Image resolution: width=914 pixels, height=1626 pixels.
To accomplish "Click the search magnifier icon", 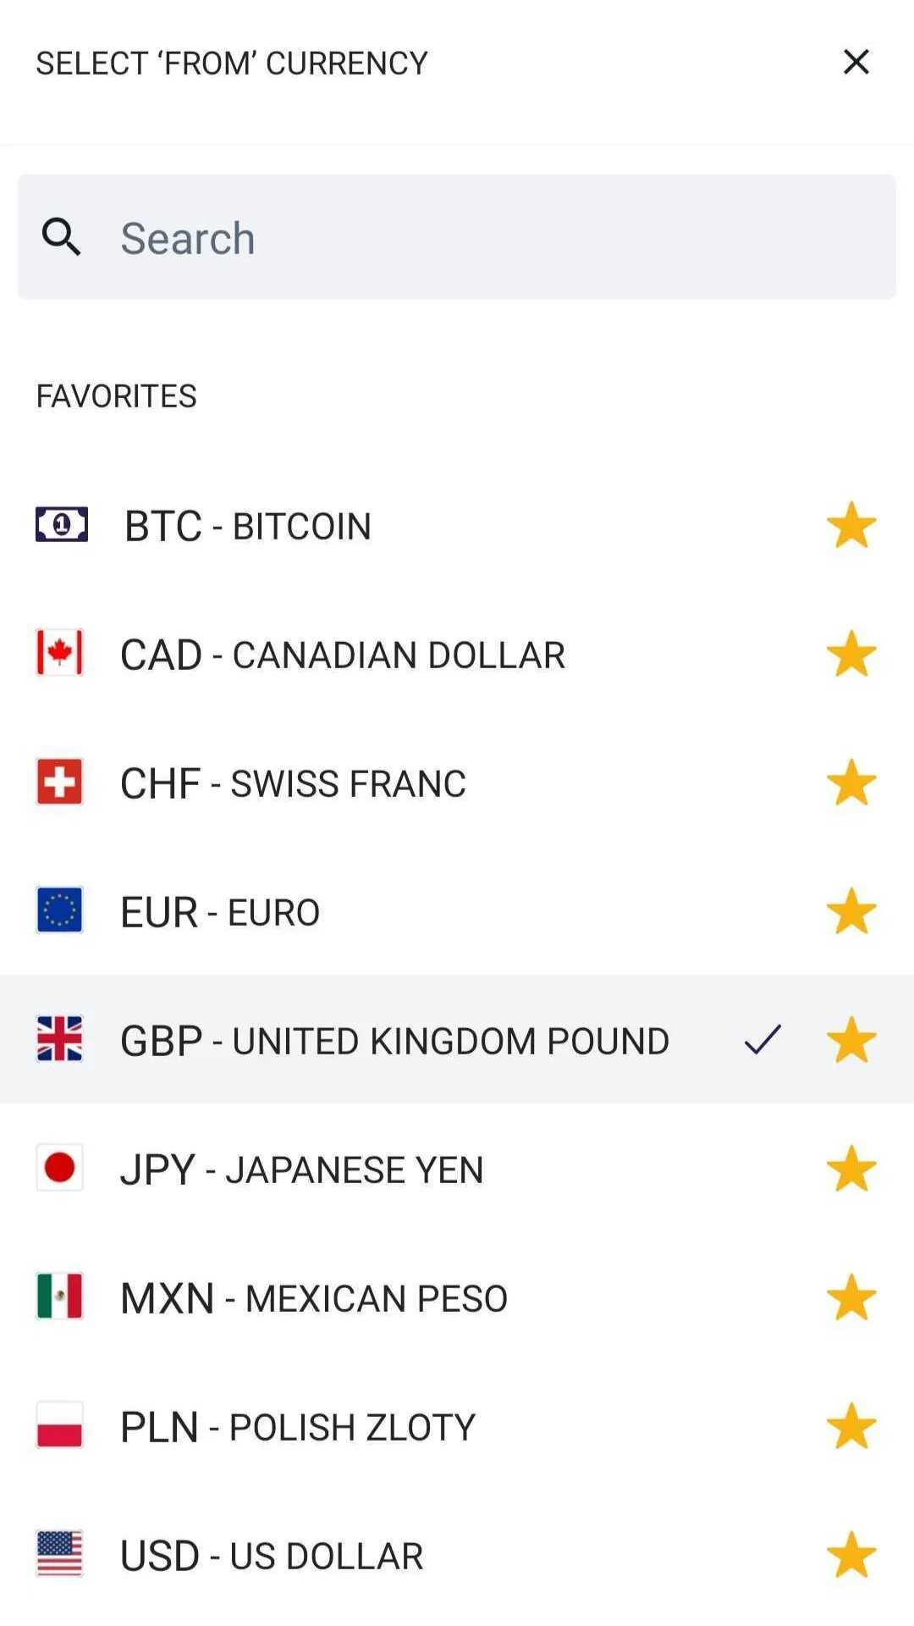I will (61, 237).
